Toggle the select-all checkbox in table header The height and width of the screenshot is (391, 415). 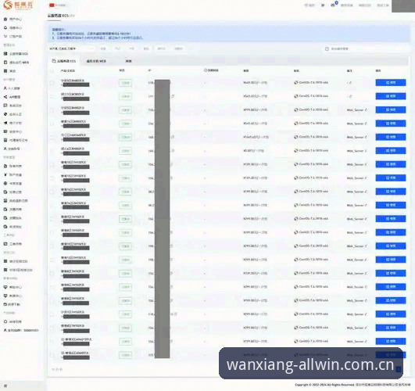52,70
